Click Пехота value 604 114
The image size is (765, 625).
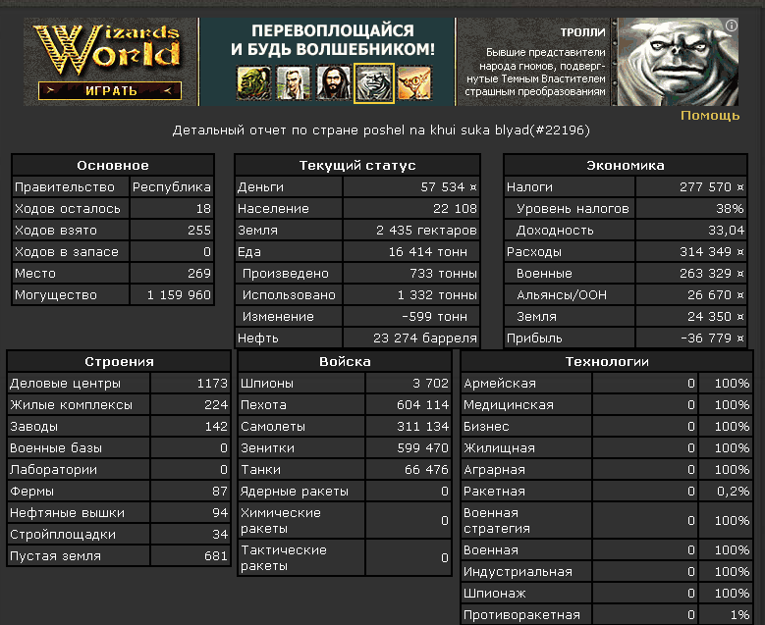pyautogui.click(x=422, y=404)
